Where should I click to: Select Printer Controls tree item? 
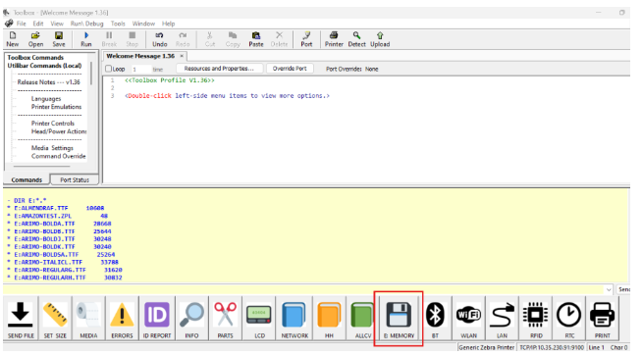tap(53, 124)
